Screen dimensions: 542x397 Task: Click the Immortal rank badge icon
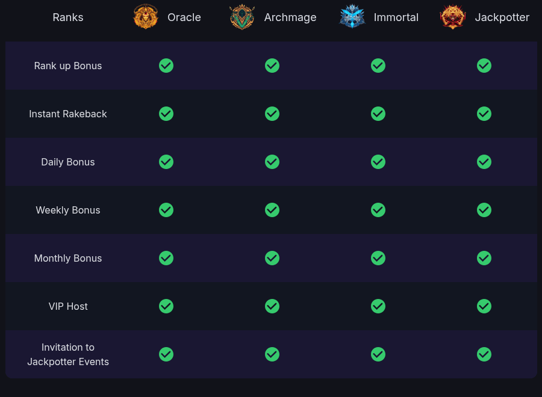click(x=352, y=17)
